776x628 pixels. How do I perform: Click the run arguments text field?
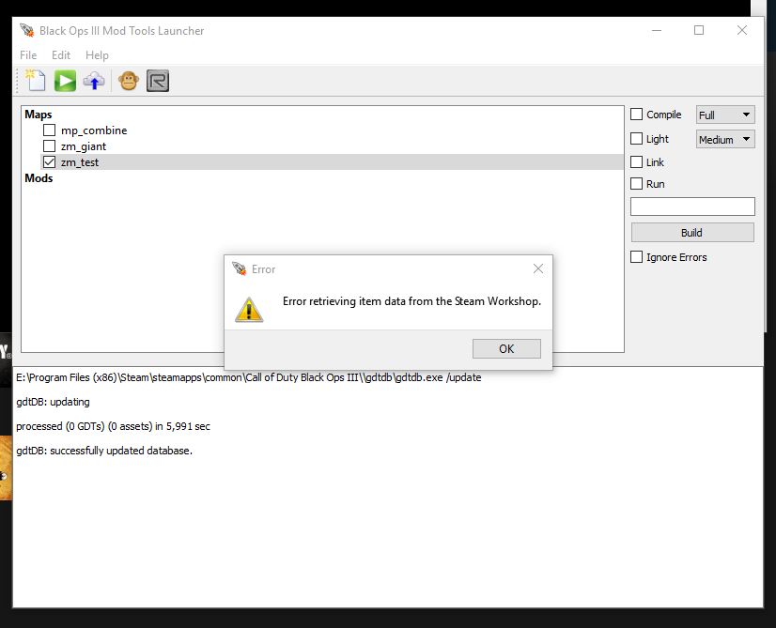pos(692,207)
